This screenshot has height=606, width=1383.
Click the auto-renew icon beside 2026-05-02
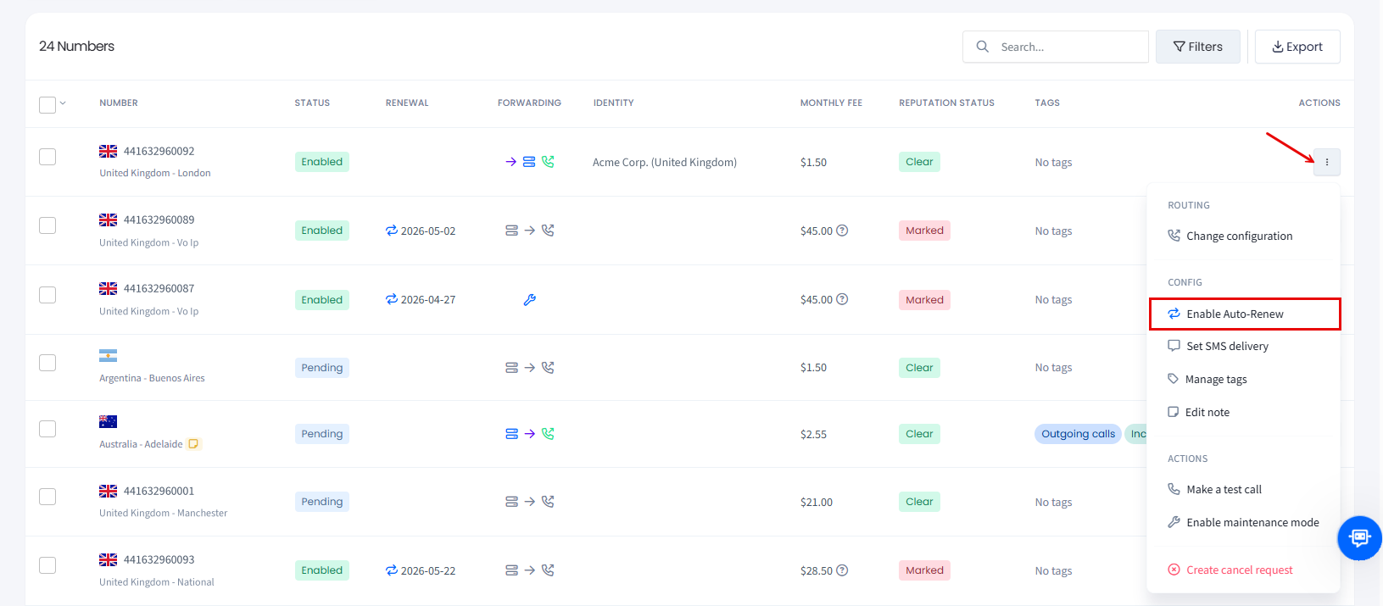[x=392, y=231]
